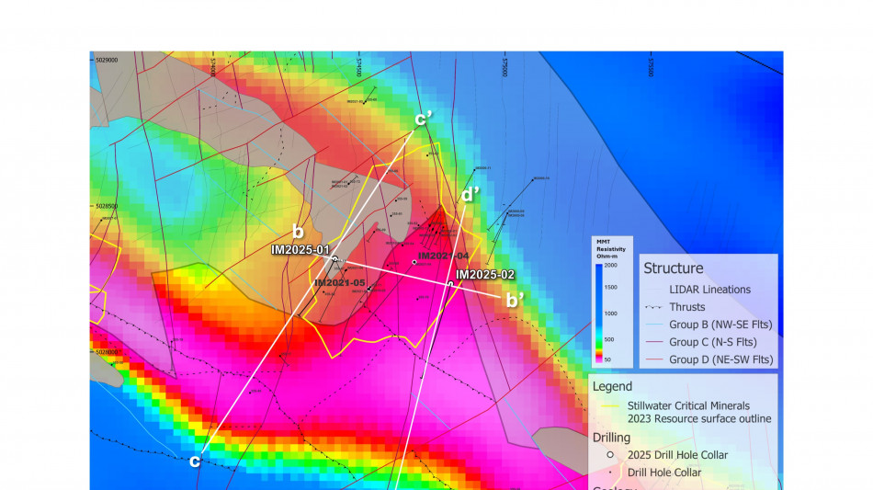Click the MMT Resistivity color scale bar
The height and width of the screenshot is (490, 873).
tap(597, 313)
